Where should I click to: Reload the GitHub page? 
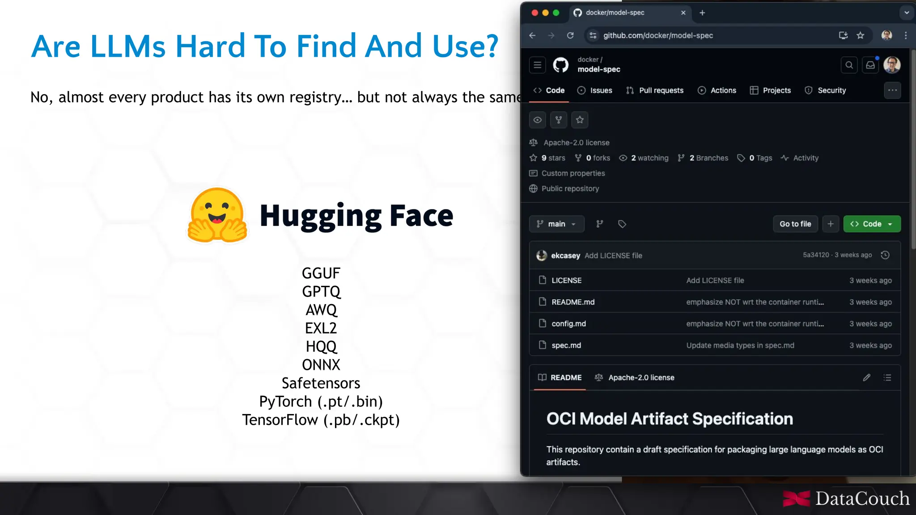570,35
